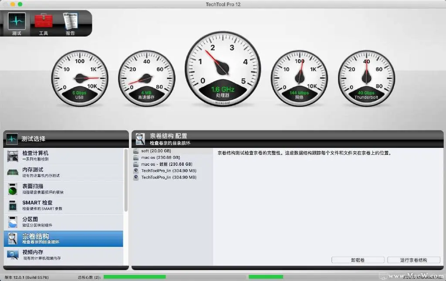Click the SMART 检查 drive icon
446x281 pixels.
coord(13,206)
